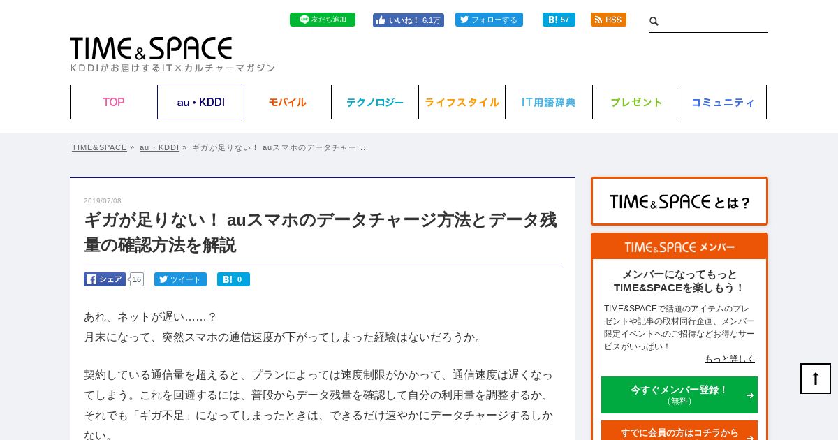Go to the TOP tab
Screen dimensions: 838x440
point(113,102)
